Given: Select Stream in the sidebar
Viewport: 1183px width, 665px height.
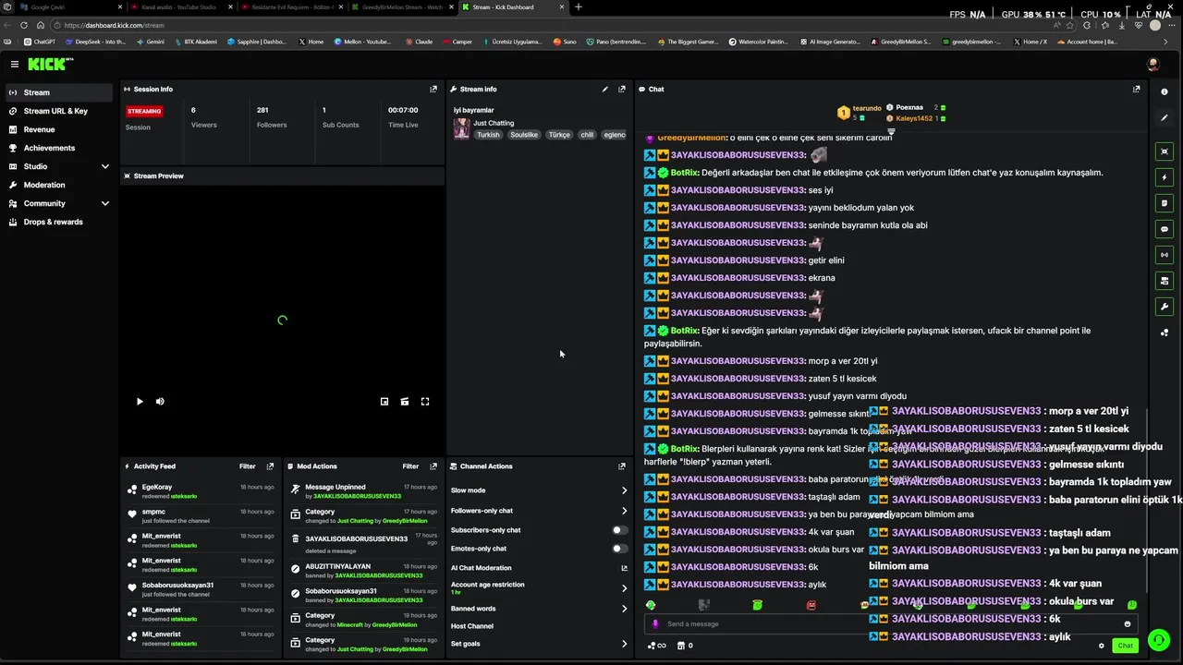Looking at the screenshot, I should tap(59, 92).
